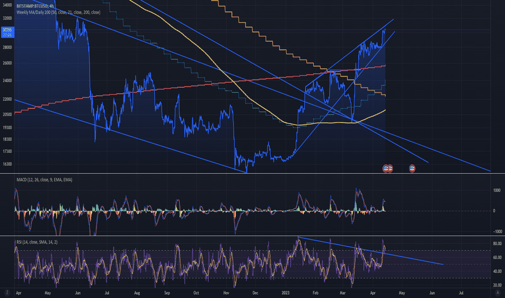
Task: Click the 18300 price axis label
Action: coord(7,139)
